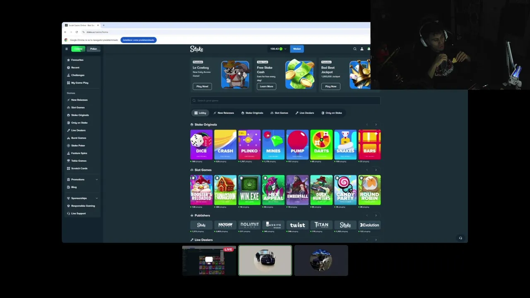Click Establecer como predeterminado button
Image resolution: width=530 pixels, height=298 pixels.
point(139,40)
